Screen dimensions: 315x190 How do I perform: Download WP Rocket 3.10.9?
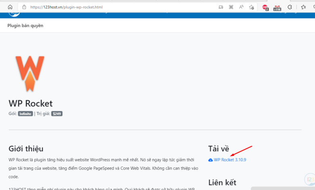click(x=230, y=160)
